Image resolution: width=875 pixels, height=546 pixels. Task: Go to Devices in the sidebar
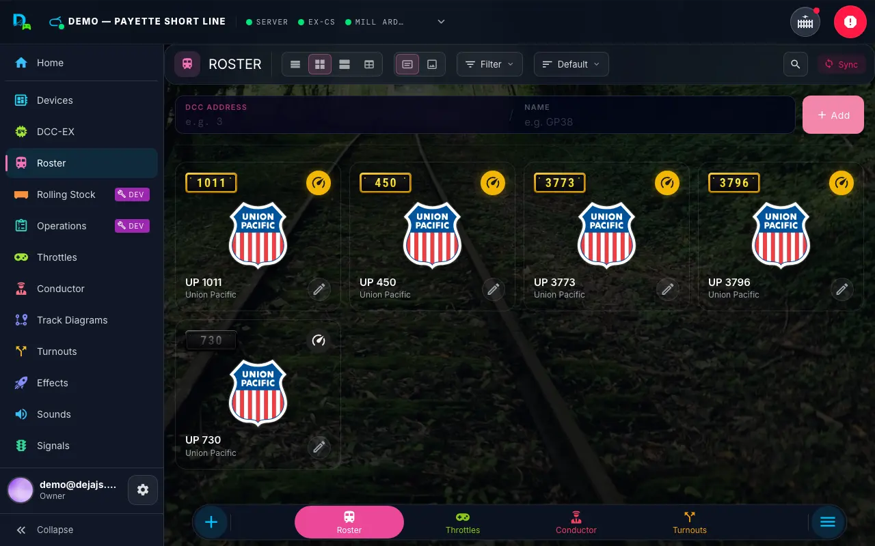[82, 100]
